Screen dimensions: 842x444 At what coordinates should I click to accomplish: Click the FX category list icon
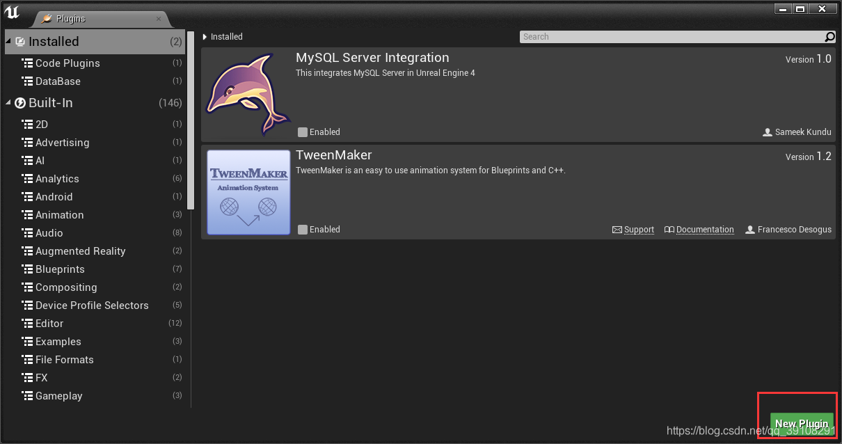tap(27, 378)
